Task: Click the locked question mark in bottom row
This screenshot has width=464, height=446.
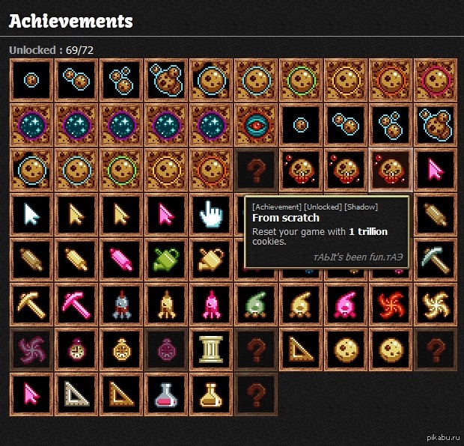Action: pos(256,394)
